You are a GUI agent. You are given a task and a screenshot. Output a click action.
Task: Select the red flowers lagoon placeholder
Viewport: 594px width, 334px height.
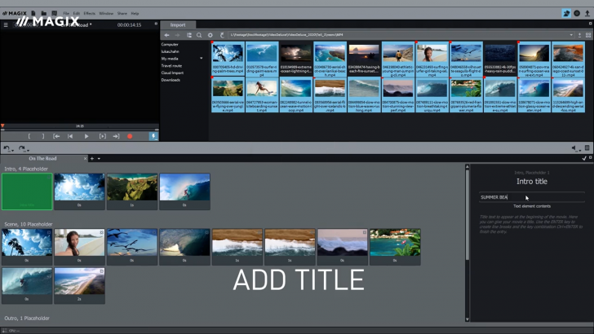coord(395,246)
